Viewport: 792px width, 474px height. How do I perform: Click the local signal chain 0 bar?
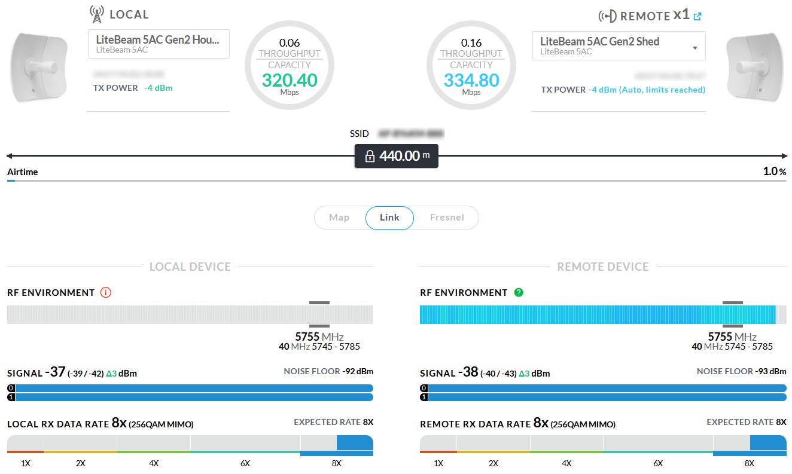pos(193,388)
